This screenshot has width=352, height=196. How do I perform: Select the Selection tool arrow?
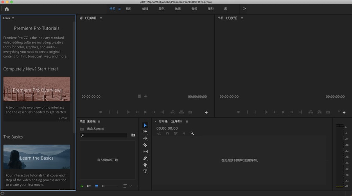pyautogui.click(x=145, y=125)
